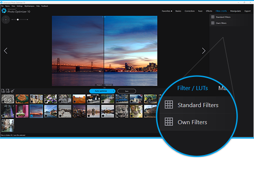Click the Standard Filters grid icon
Image resolution: width=254 pixels, height=169 pixels.
click(213, 17)
